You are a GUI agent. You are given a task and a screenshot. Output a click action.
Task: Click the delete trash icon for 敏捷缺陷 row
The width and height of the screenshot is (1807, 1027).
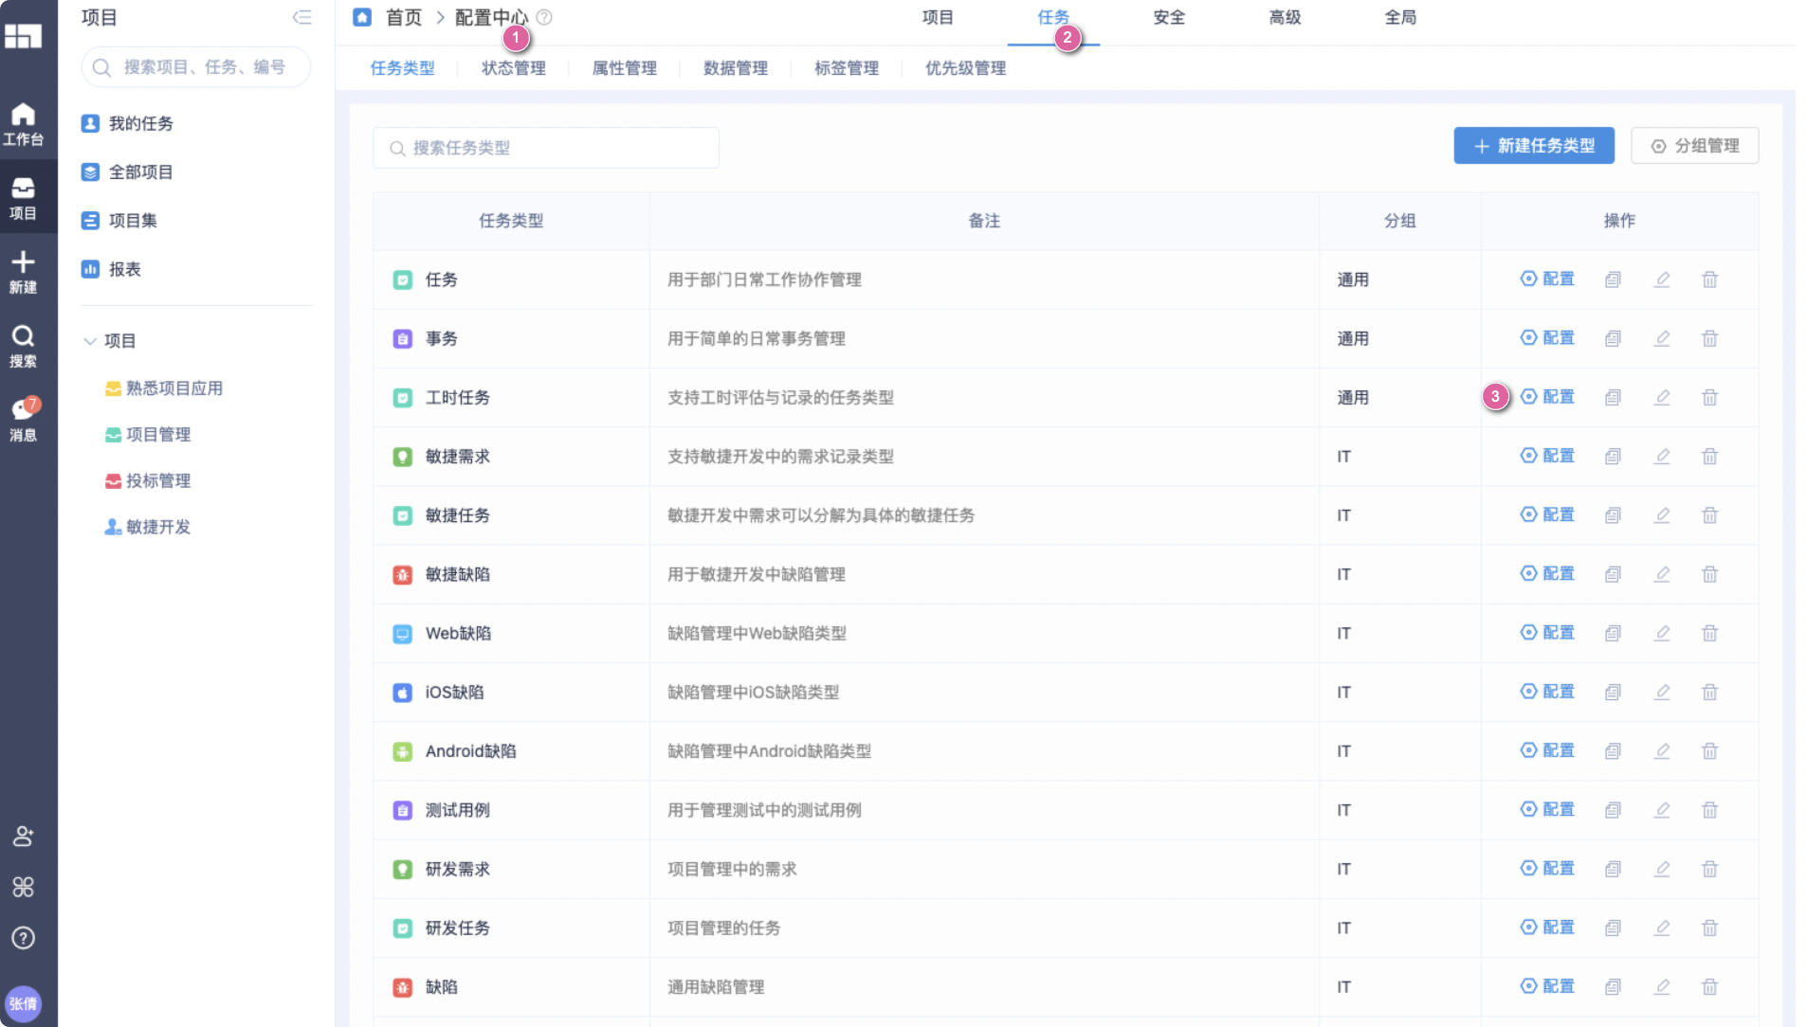pos(1709,574)
